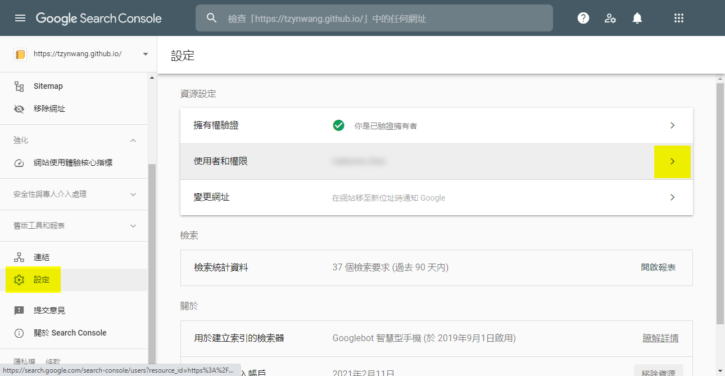Click the 擁有權驗證 label
The image size is (725, 376).
pos(216,125)
